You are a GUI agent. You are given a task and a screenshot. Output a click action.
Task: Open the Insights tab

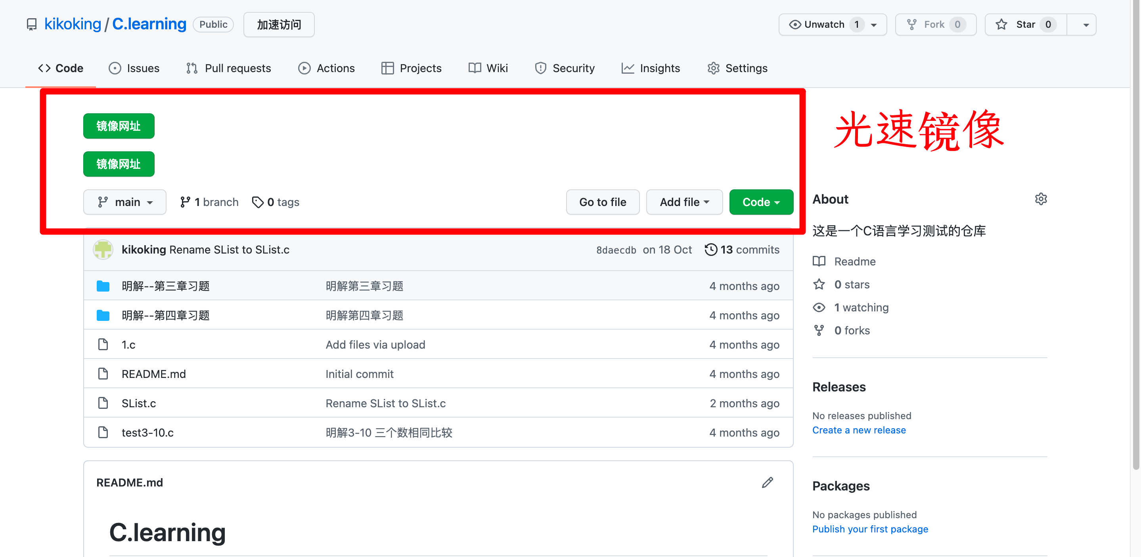(x=651, y=68)
